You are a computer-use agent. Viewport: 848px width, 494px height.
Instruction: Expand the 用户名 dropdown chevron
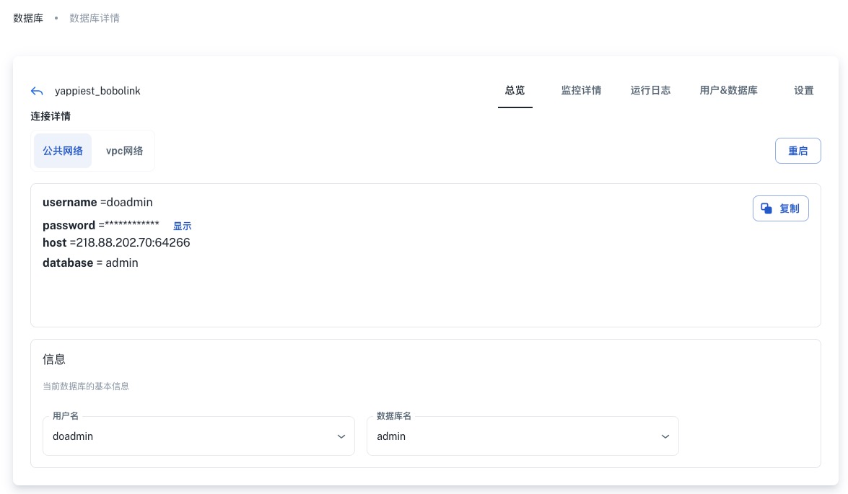[x=341, y=437]
